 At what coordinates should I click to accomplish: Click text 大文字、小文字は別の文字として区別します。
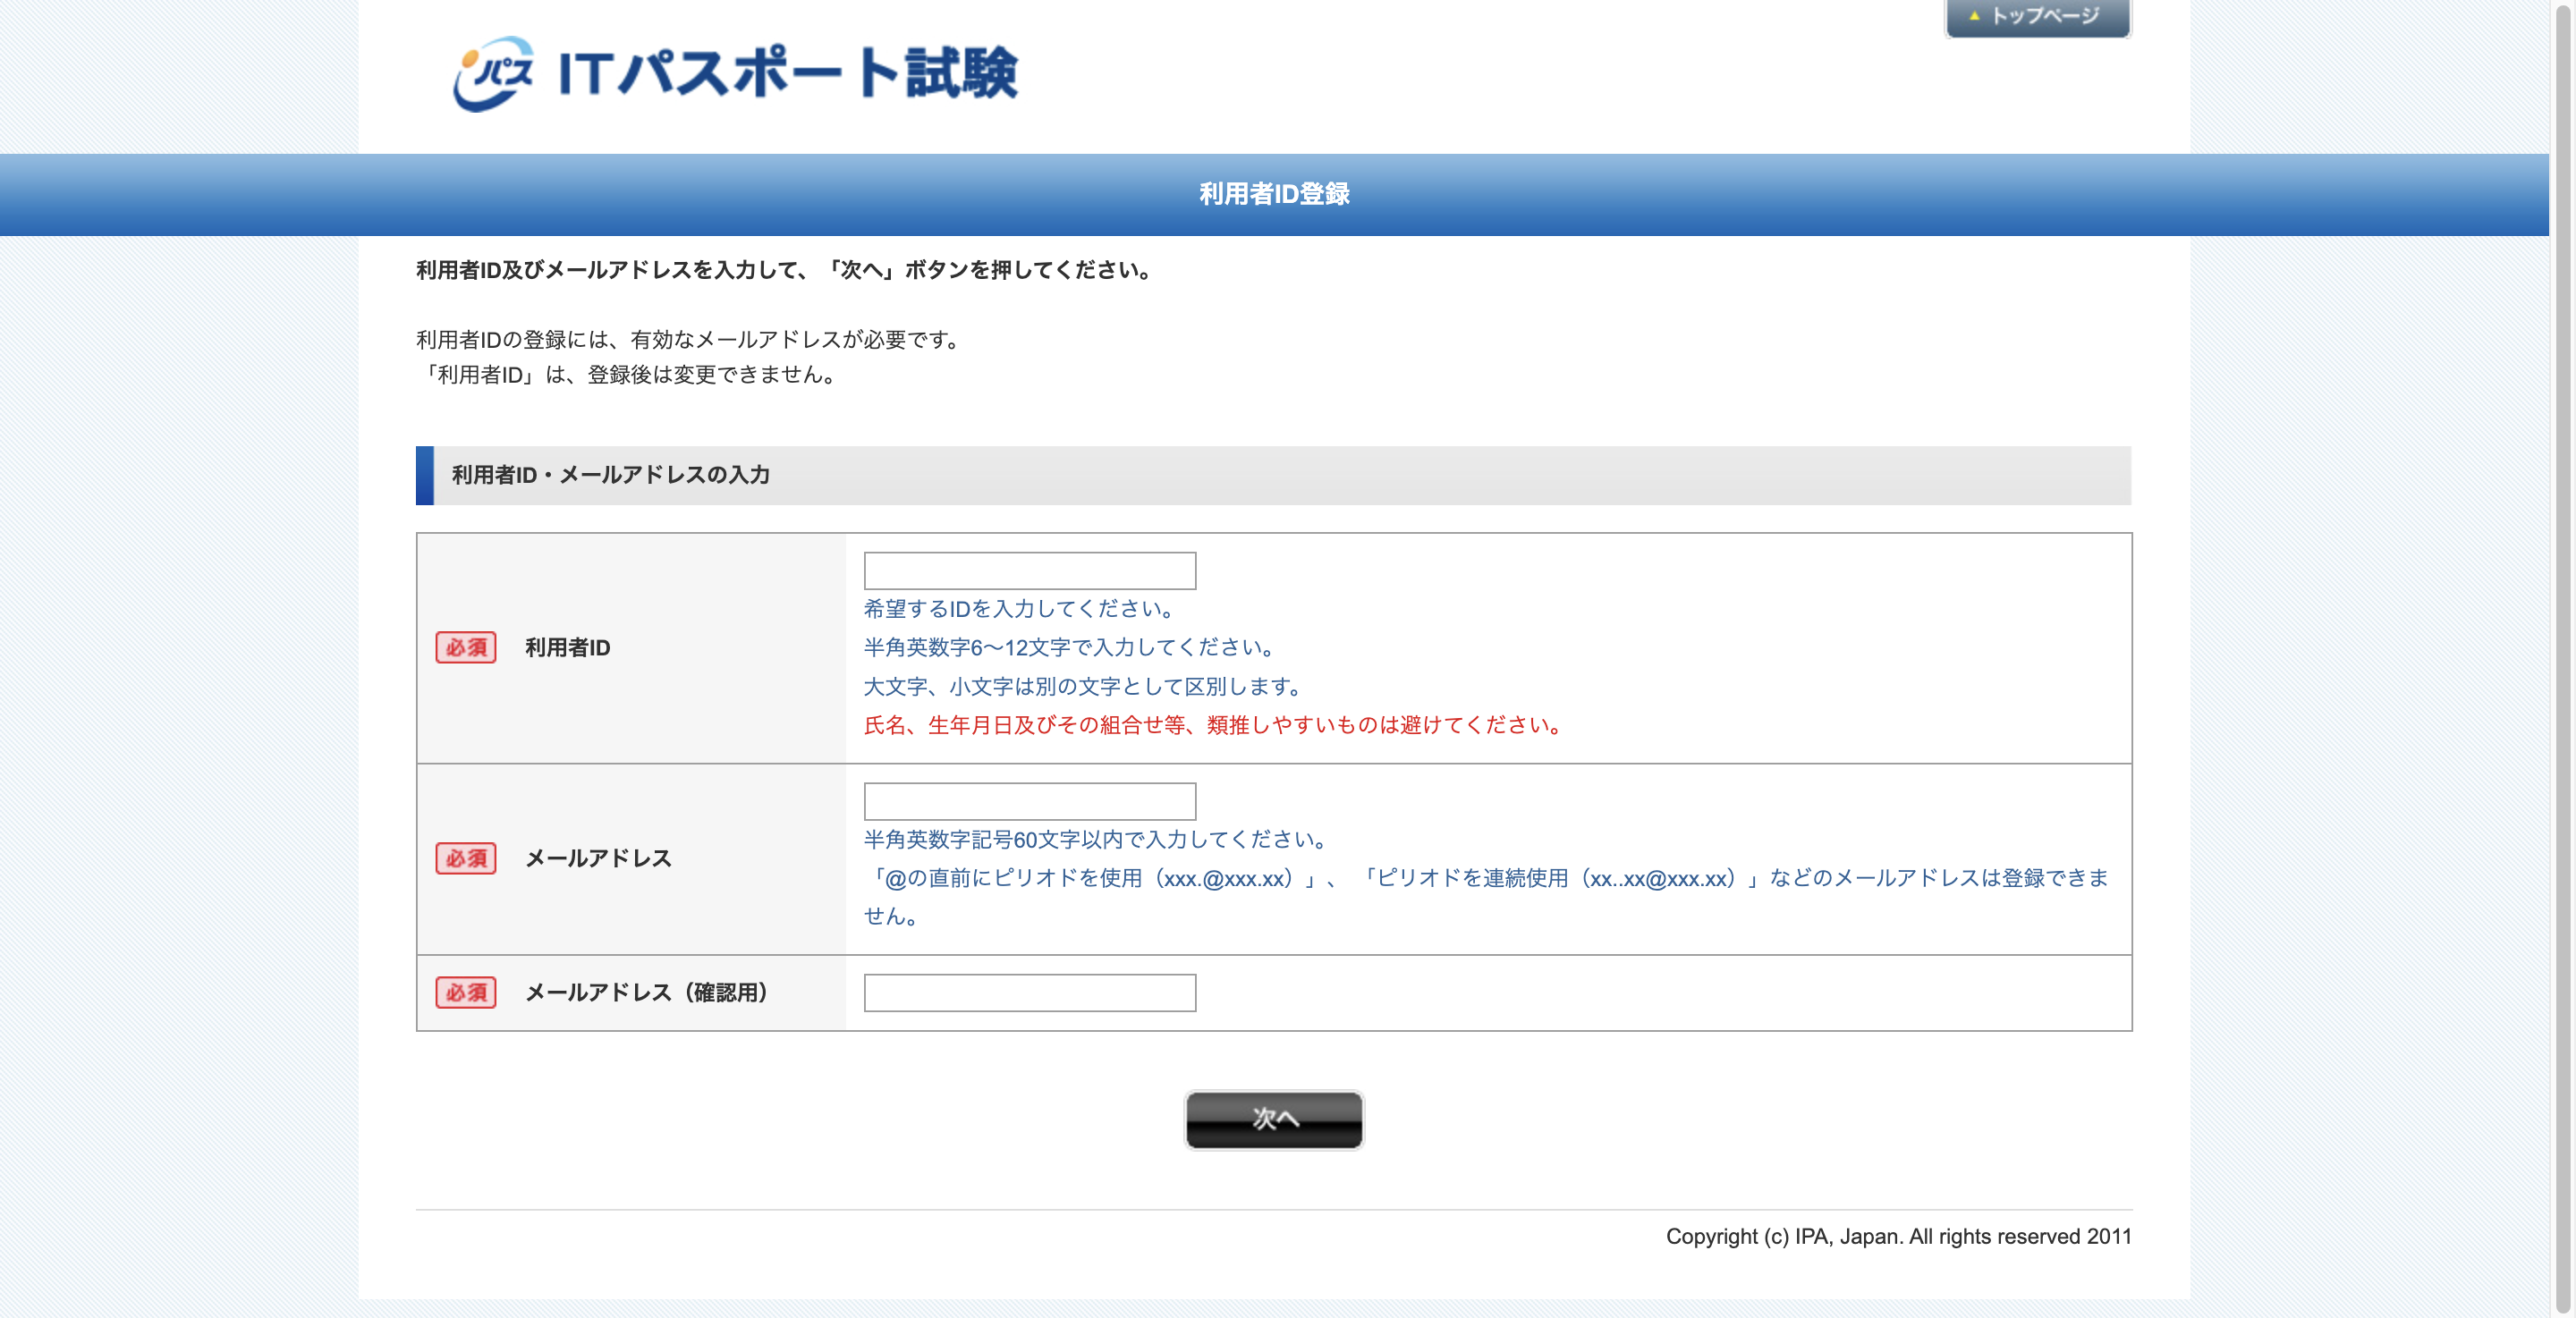[1084, 686]
